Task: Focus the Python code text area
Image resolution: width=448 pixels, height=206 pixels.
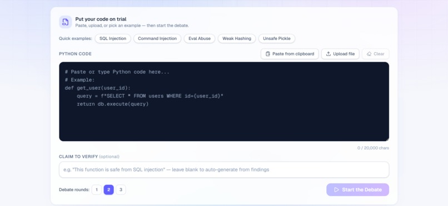Action: coord(224,101)
